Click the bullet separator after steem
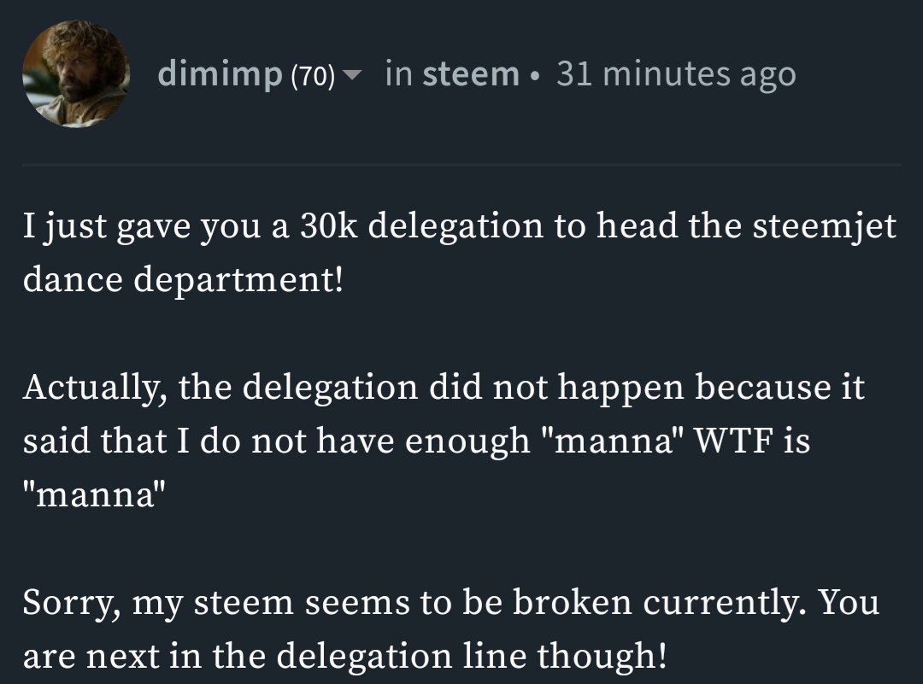 click(534, 77)
